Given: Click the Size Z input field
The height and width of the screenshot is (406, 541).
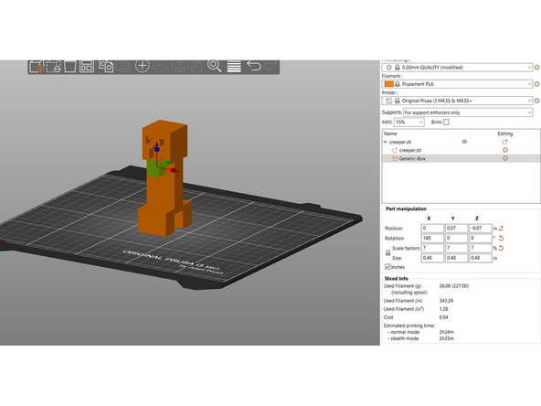Looking at the screenshot, I should (x=480, y=258).
